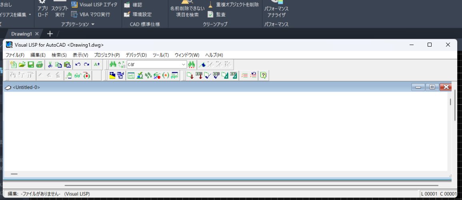Open the ヘルプ(H) menu
Screen dimensions: 462x200
point(214,55)
